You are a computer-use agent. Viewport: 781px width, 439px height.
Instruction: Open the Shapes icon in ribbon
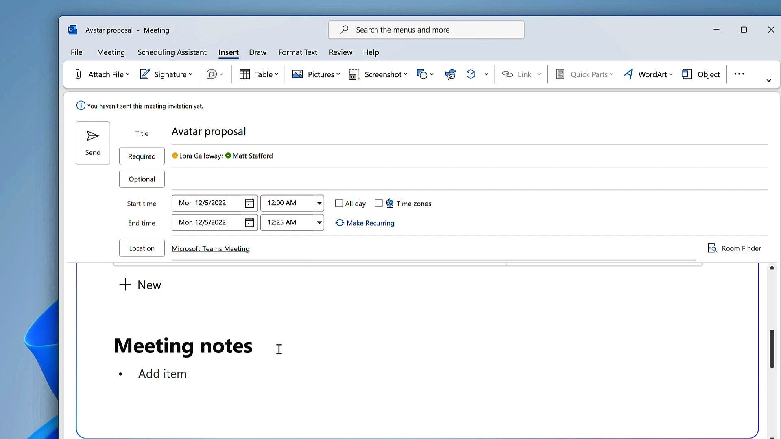coord(422,74)
